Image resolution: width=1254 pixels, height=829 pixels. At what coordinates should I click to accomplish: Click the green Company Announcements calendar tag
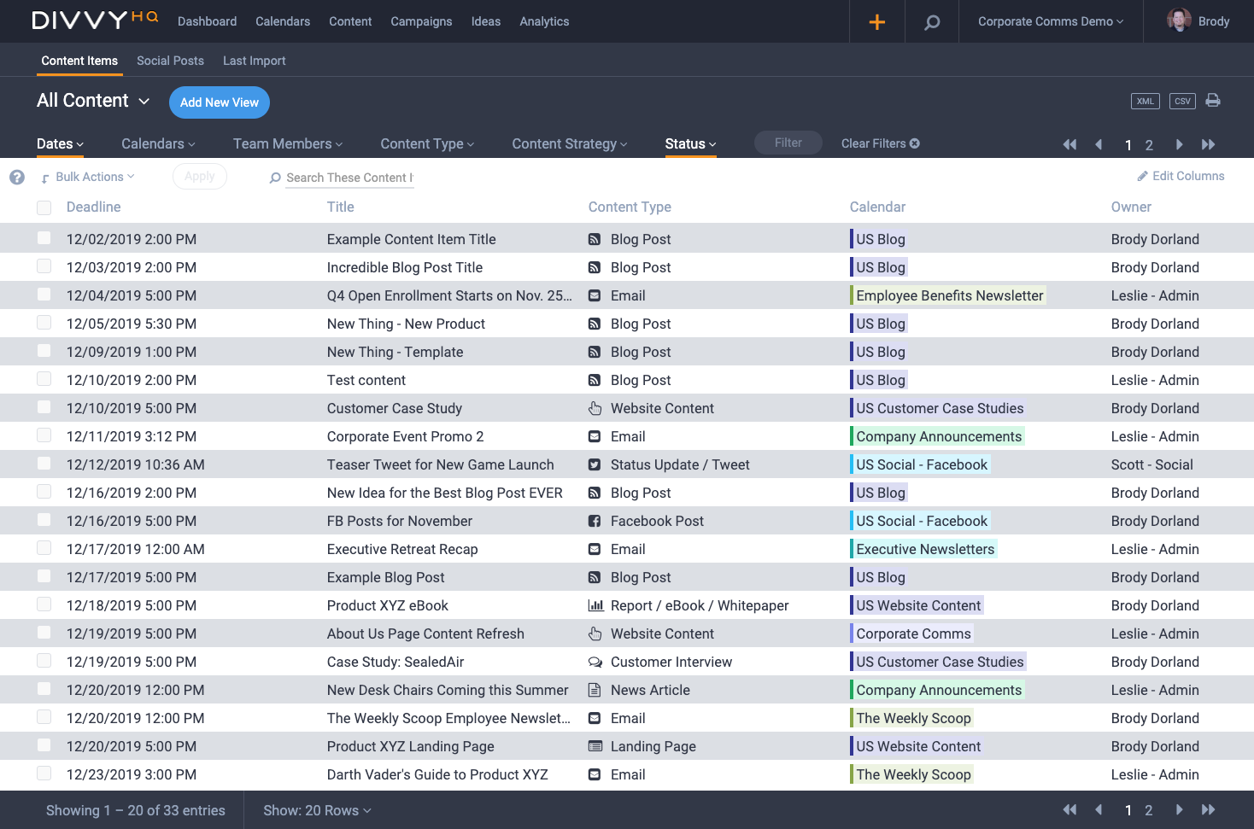937,436
